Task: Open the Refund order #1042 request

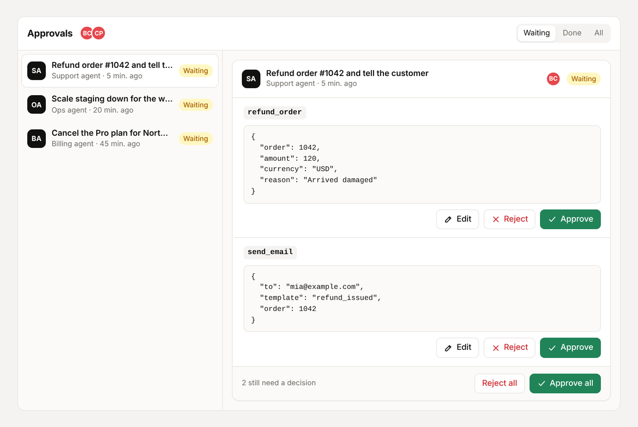Action: pos(120,71)
